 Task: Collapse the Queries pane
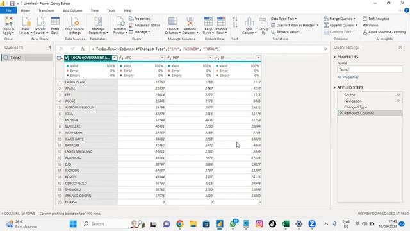(50, 47)
